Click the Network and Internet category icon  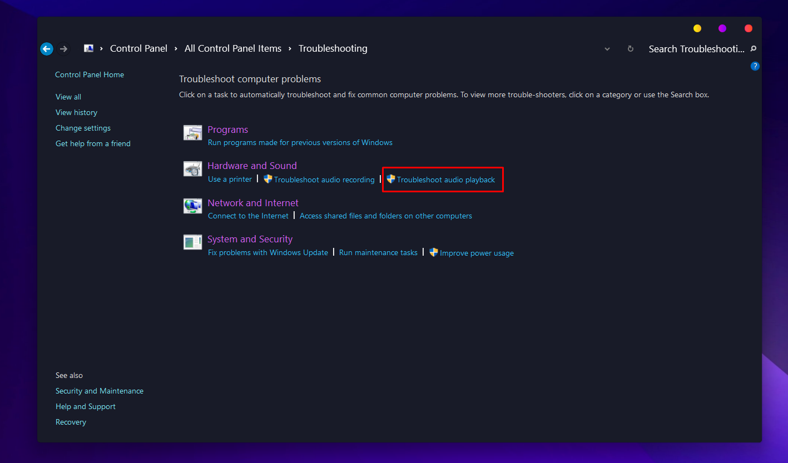click(x=192, y=206)
